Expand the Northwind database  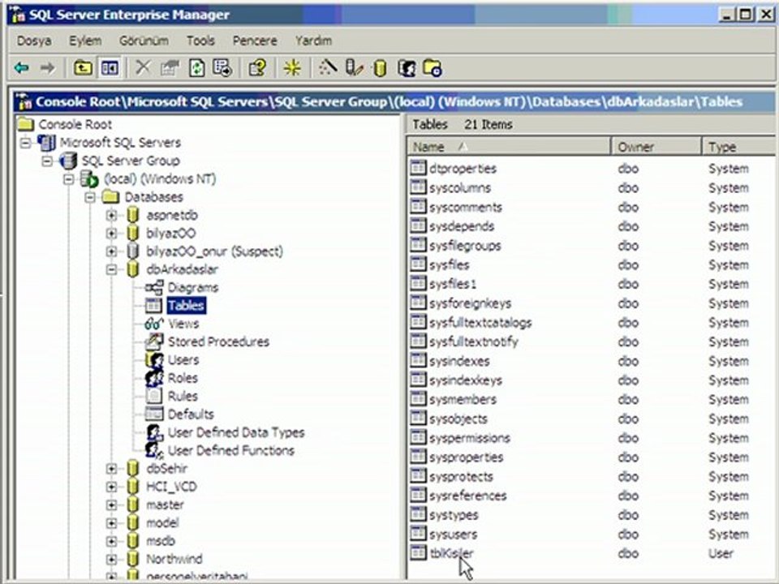coord(111,559)
